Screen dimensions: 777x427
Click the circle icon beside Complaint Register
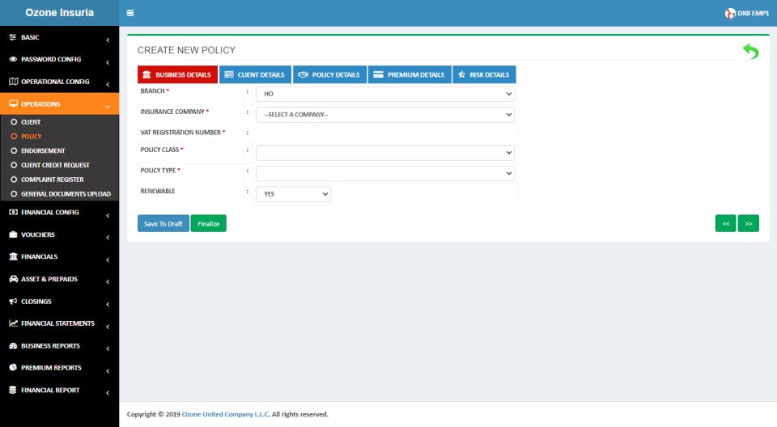click(14, 180)
